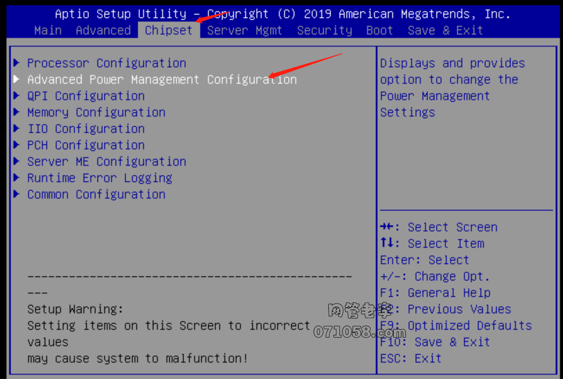
Task: Open the Security tab
Action: pos(324,31)
